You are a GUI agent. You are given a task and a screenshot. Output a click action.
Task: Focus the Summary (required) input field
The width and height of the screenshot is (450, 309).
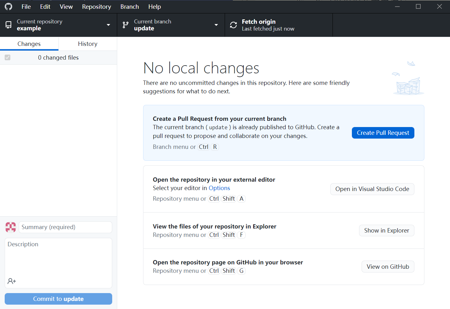(x=65, y=227)
